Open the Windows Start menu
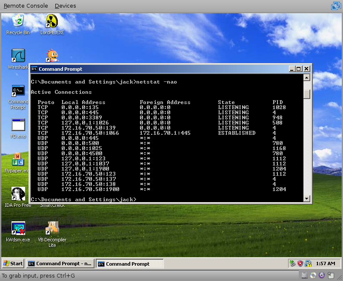This screenshot has width=343, height=281. tap(13, 264)
